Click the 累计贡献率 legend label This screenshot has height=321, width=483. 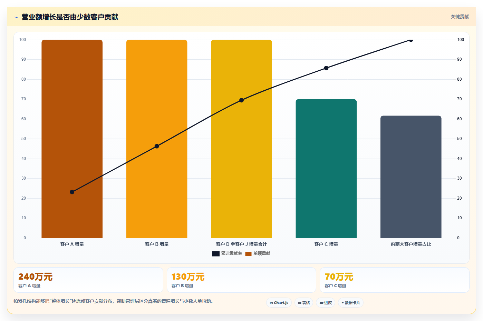tap(231, 253)
